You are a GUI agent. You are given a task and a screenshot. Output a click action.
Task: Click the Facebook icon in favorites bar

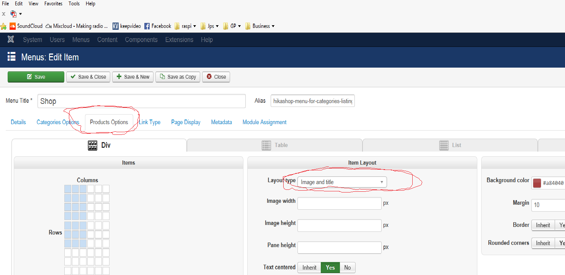click(147, 26)
